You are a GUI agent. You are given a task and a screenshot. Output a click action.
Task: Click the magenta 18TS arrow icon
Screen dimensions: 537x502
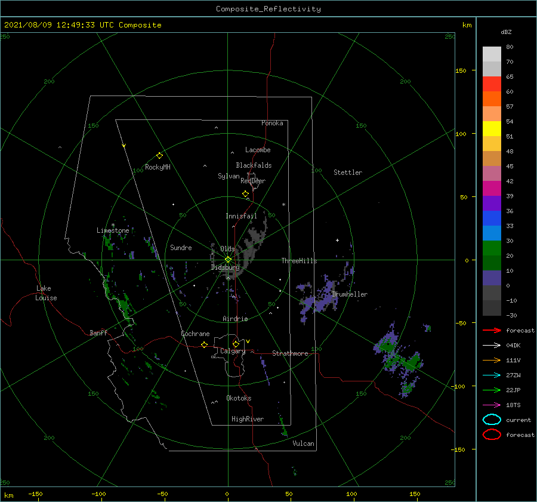point(492,405)
